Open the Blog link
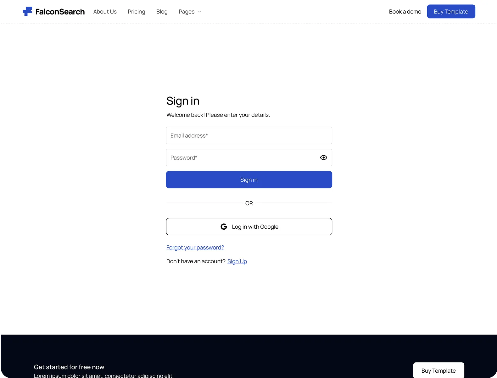This screenshot has width=497, height=378. [x=162, y=12]
